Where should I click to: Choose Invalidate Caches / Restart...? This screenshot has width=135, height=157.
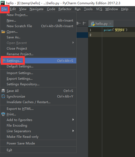[38, 102]
